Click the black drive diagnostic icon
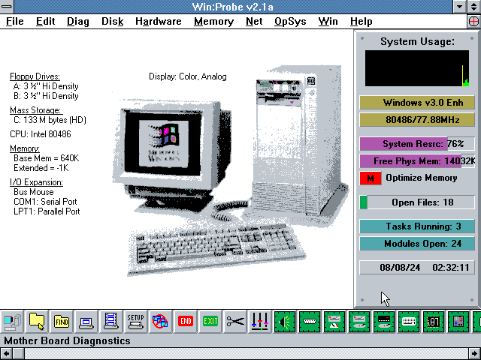 [384, 322]
